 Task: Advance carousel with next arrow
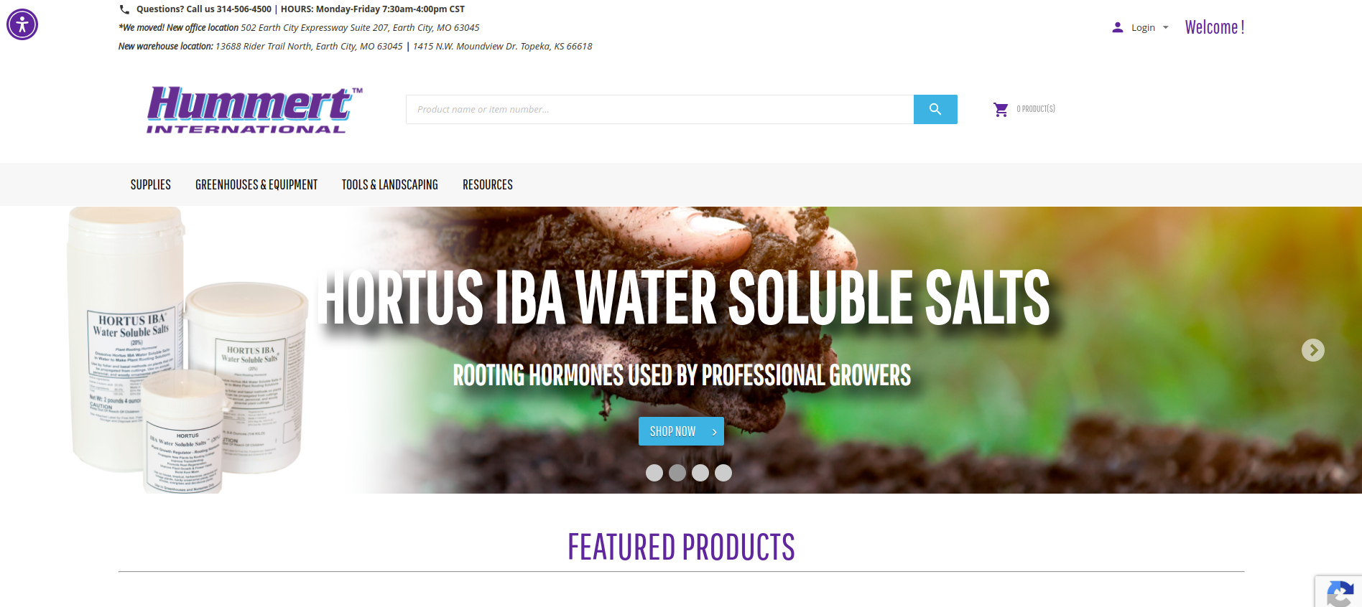(x=1313, y=350)
